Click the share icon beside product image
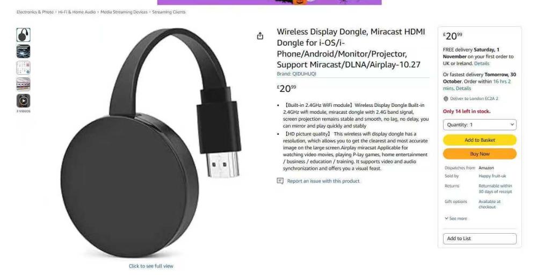The width and height of the screenshot is (537, 275). (260, 35)
